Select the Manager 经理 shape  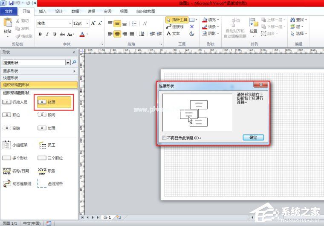click(54, 102)
